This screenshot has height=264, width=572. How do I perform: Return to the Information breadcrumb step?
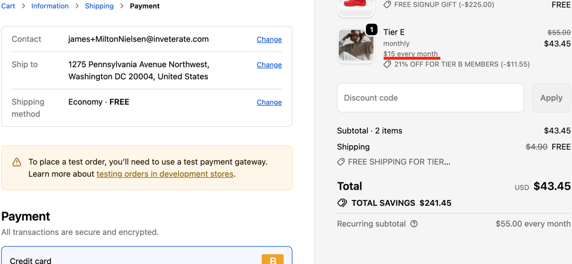coord(50,6)
